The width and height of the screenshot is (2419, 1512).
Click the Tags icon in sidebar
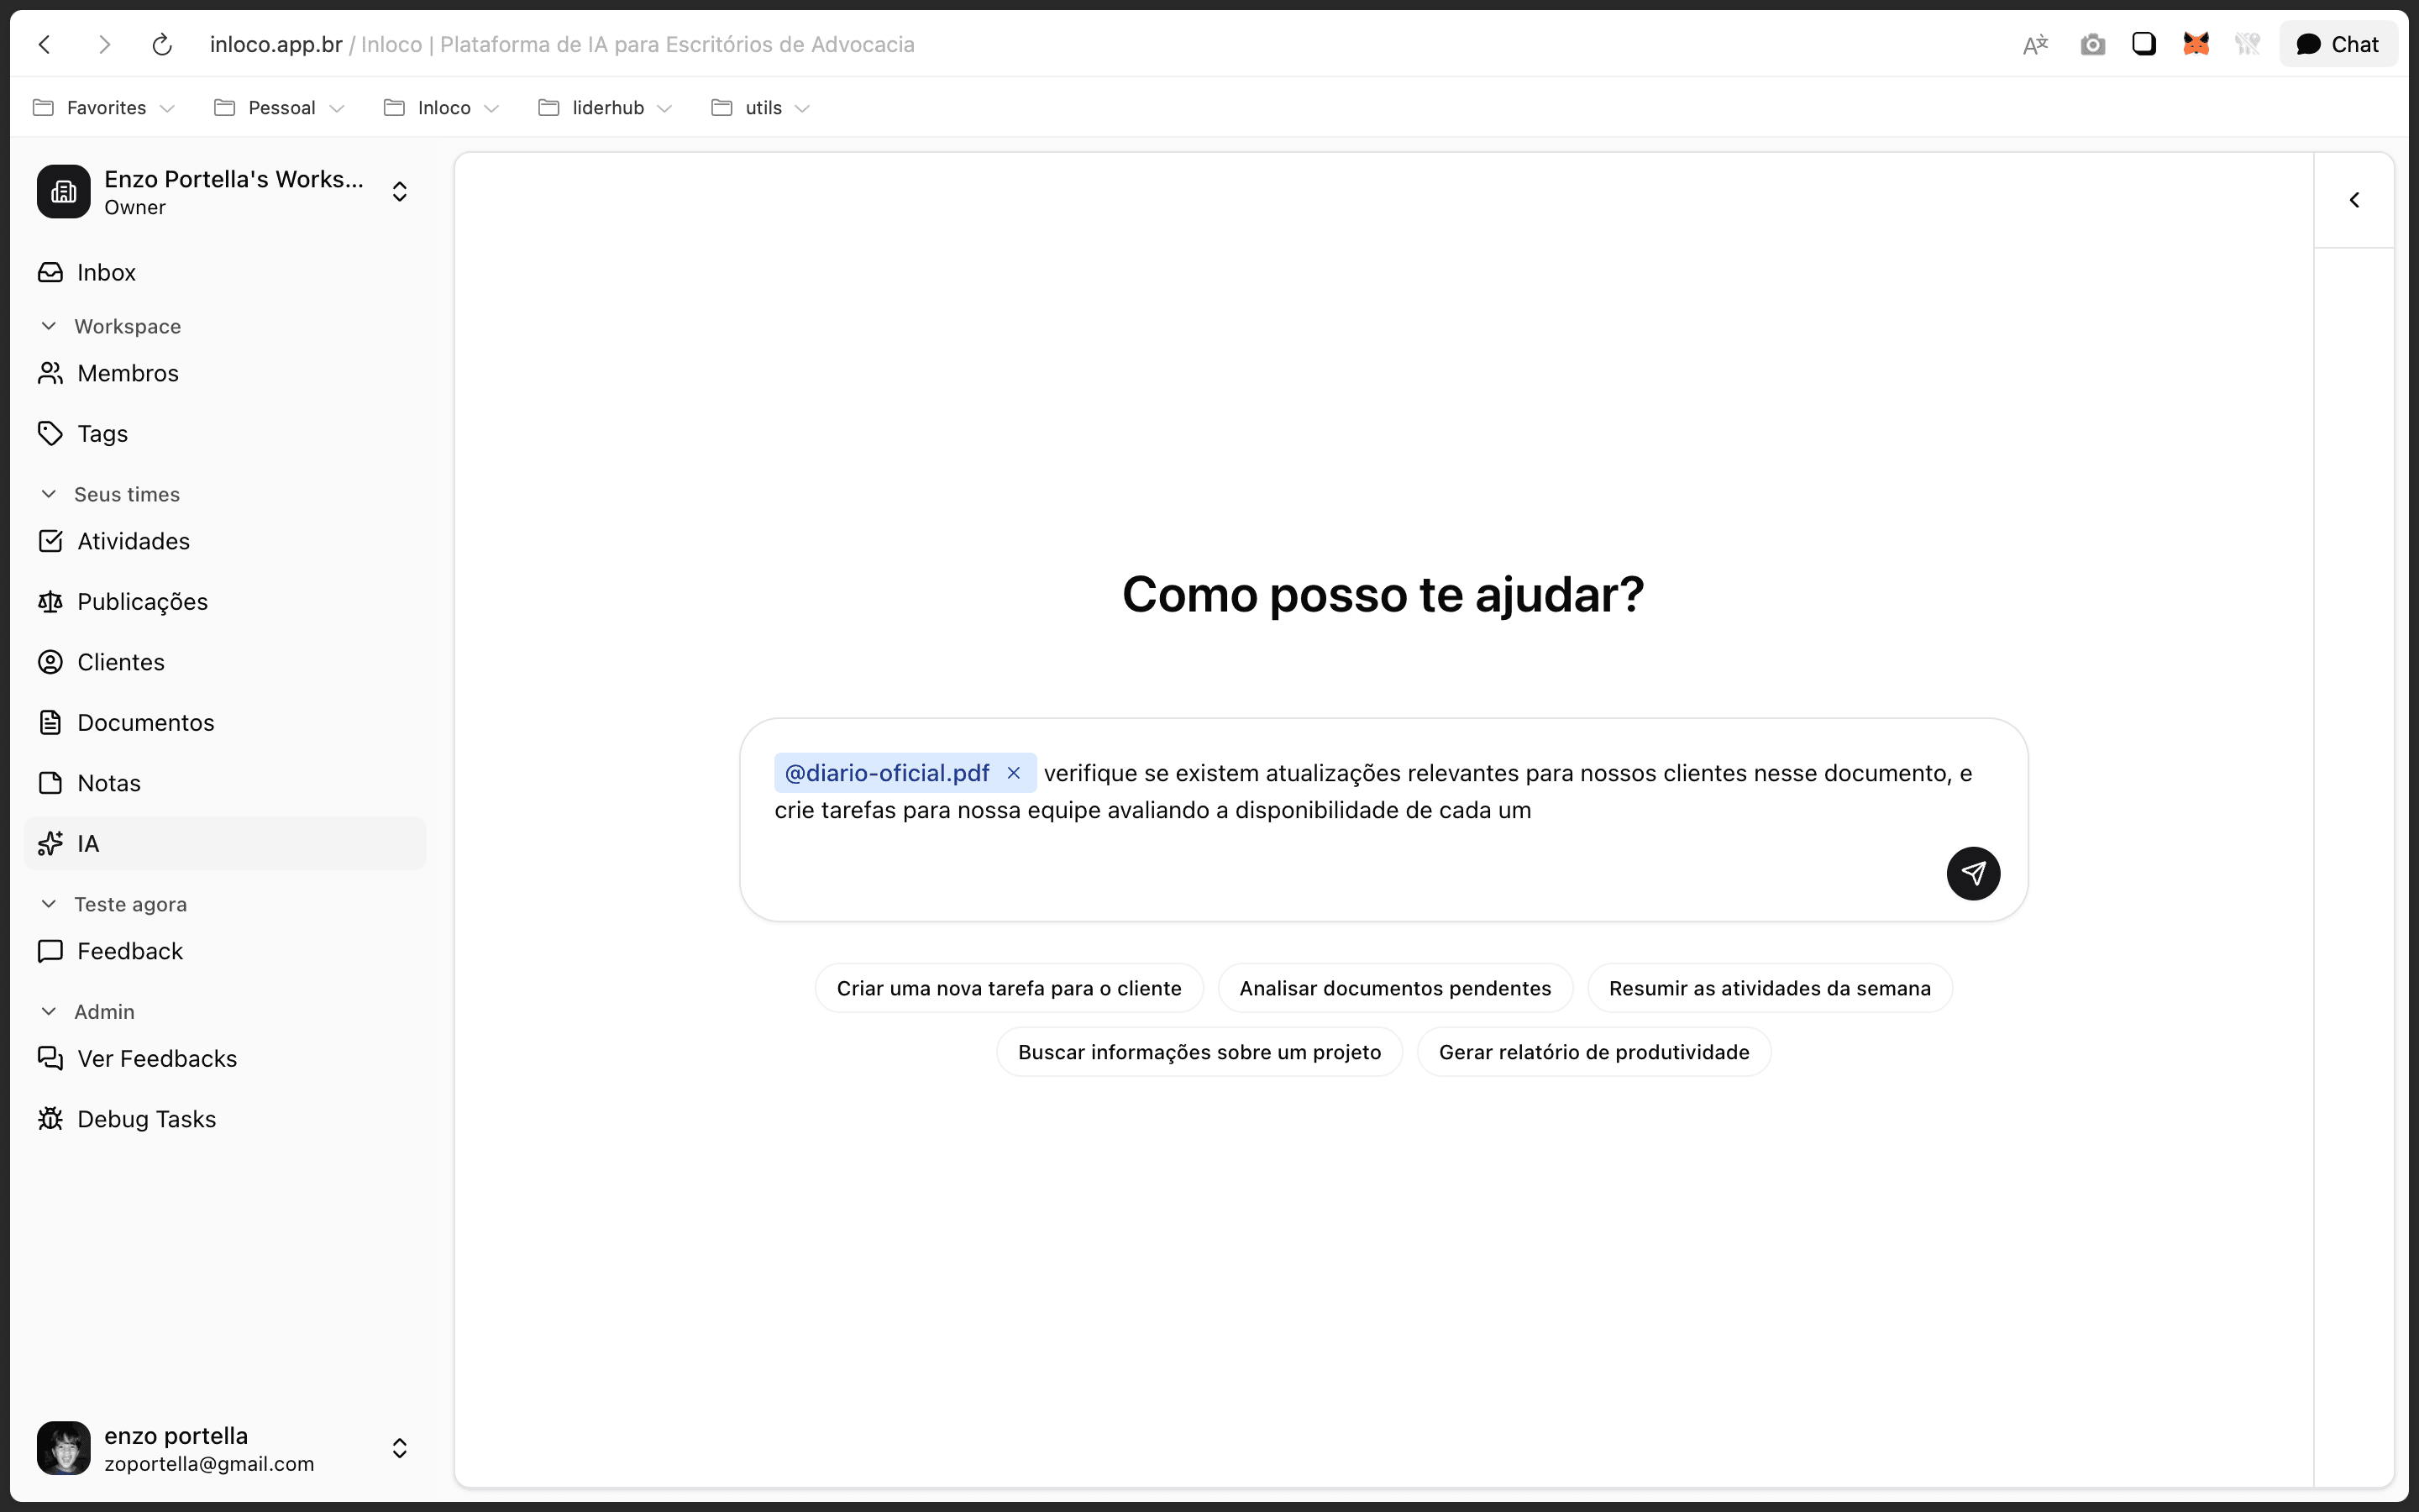click(50, 433)
